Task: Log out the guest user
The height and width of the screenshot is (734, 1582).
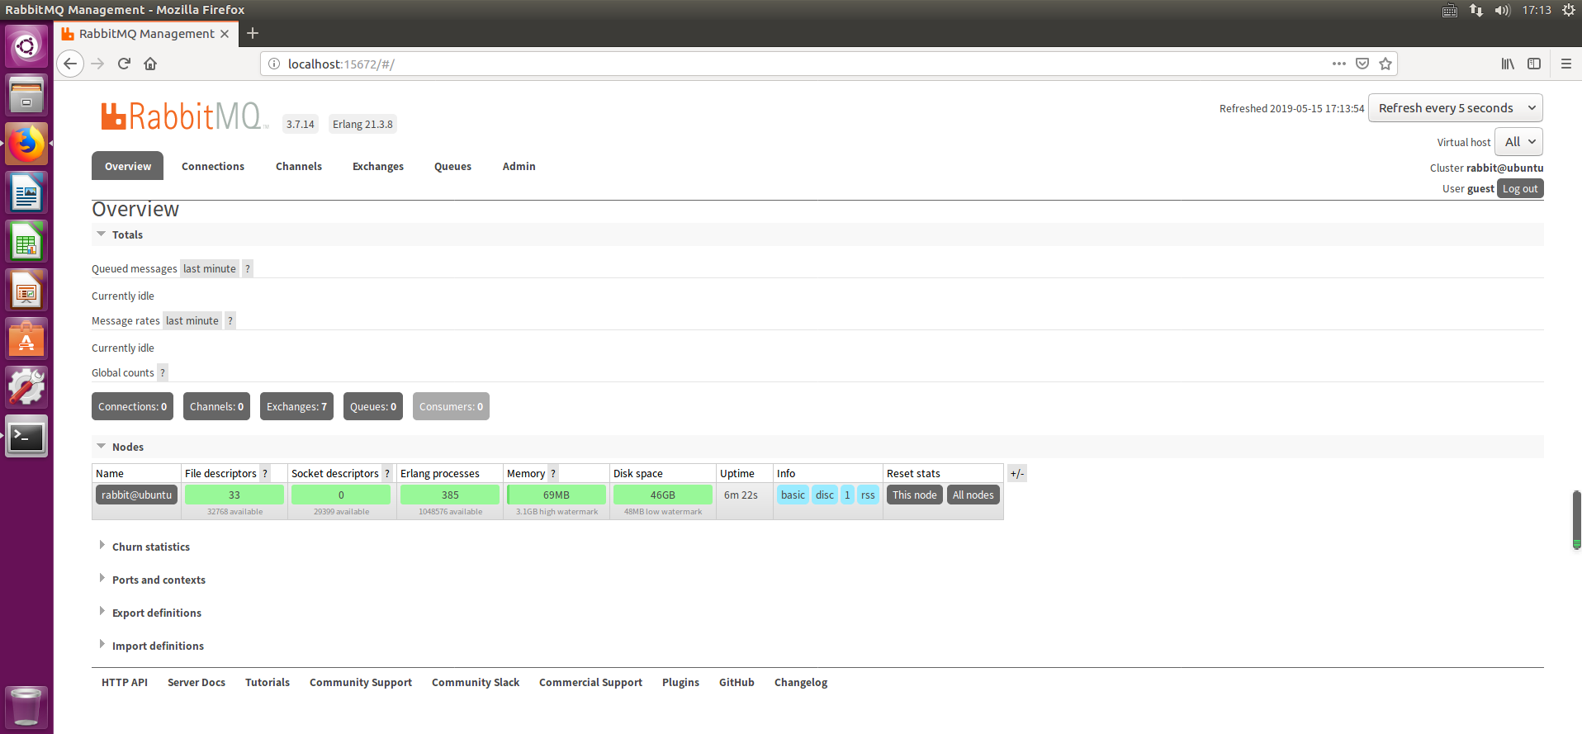Action: point(1520,188)
